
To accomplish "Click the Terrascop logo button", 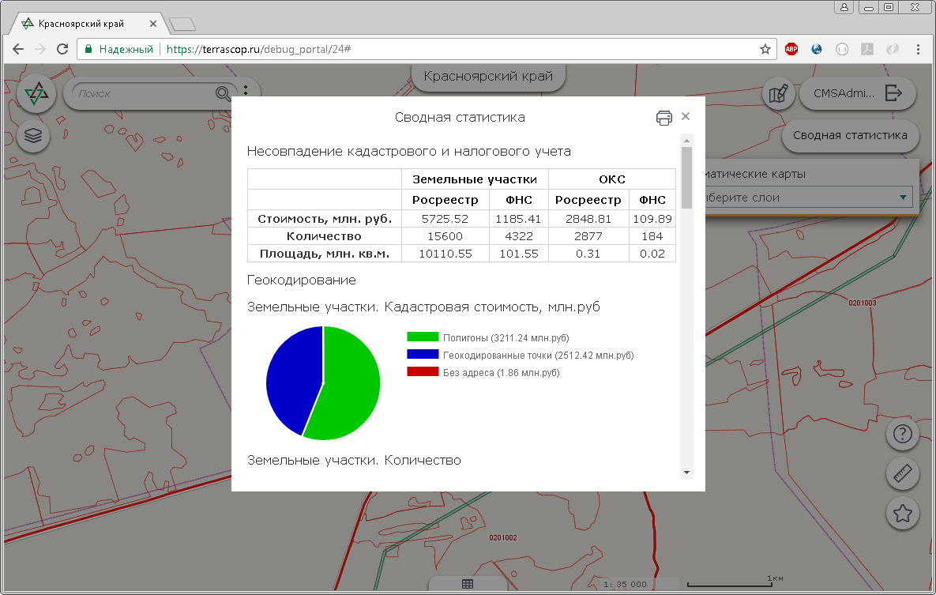I will coord(36,95).
